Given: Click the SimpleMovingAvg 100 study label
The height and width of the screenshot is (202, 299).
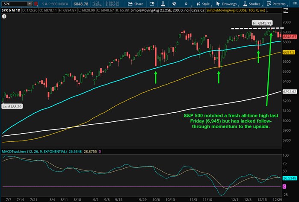Looking at the screenshot, I should [x=236, y=10].
